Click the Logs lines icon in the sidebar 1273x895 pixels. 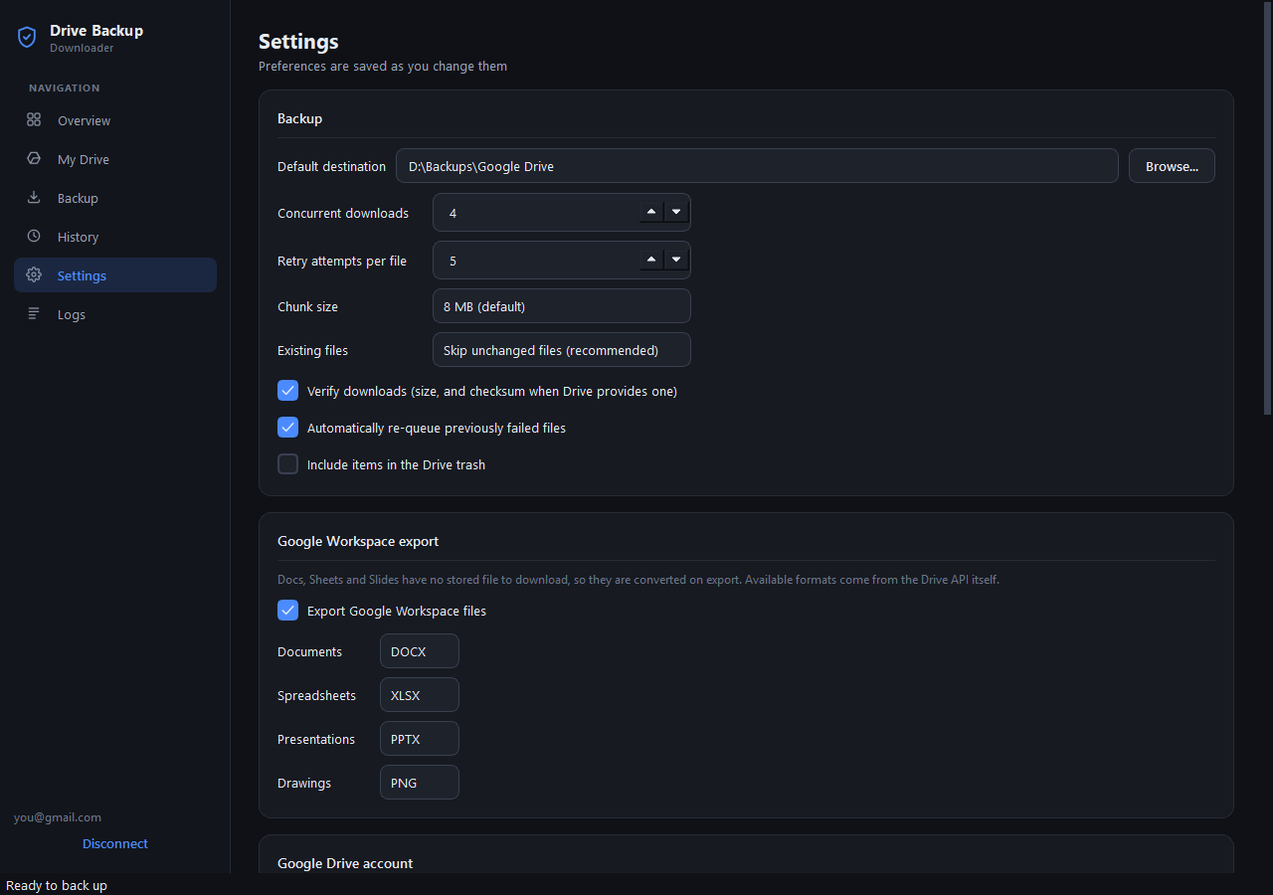coord(34,313)
